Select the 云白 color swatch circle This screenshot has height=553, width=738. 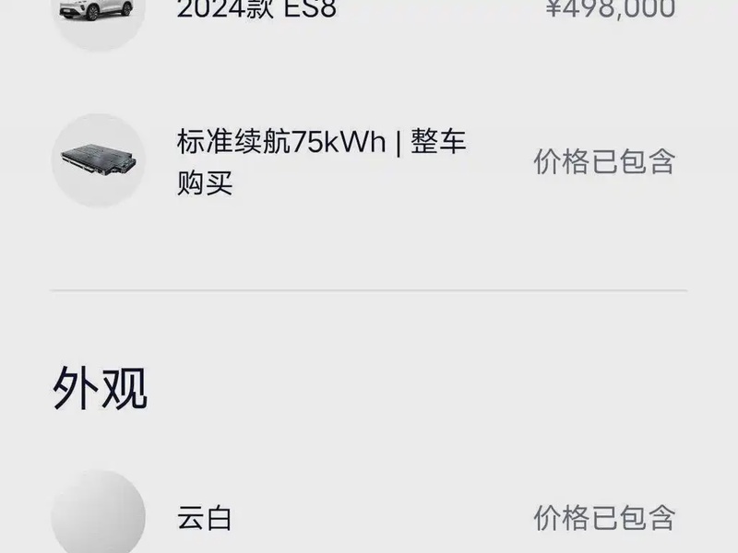[99, 512]
